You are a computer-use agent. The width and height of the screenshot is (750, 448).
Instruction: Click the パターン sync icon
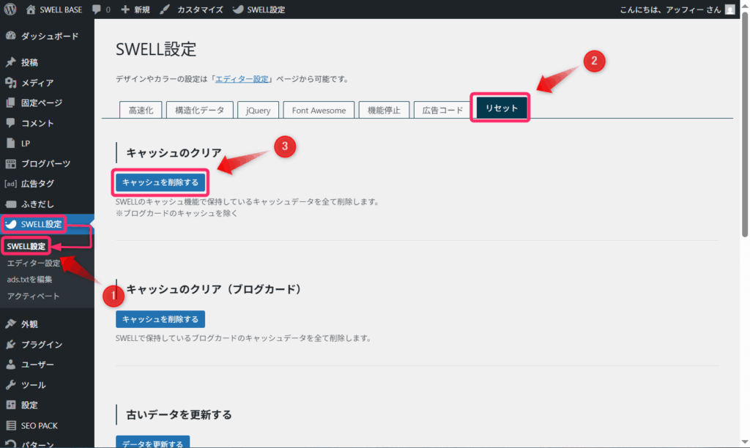click(x=10, y=444)
